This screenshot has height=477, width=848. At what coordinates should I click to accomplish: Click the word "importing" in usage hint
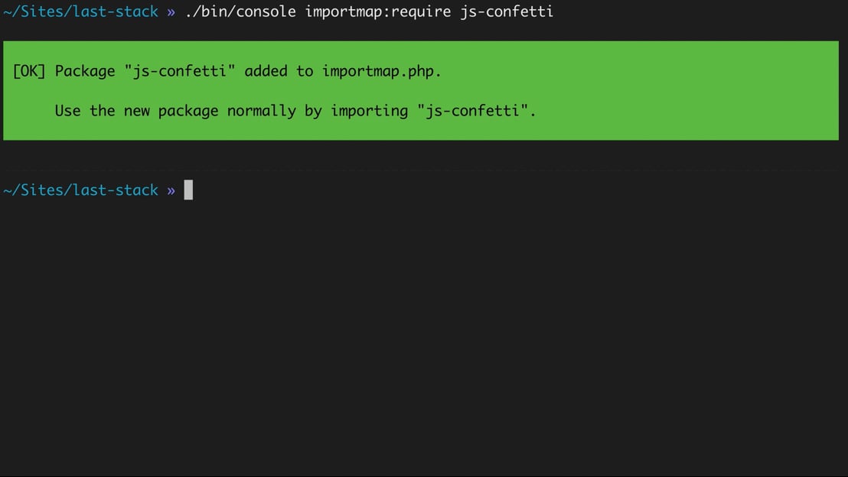(370, 111)
